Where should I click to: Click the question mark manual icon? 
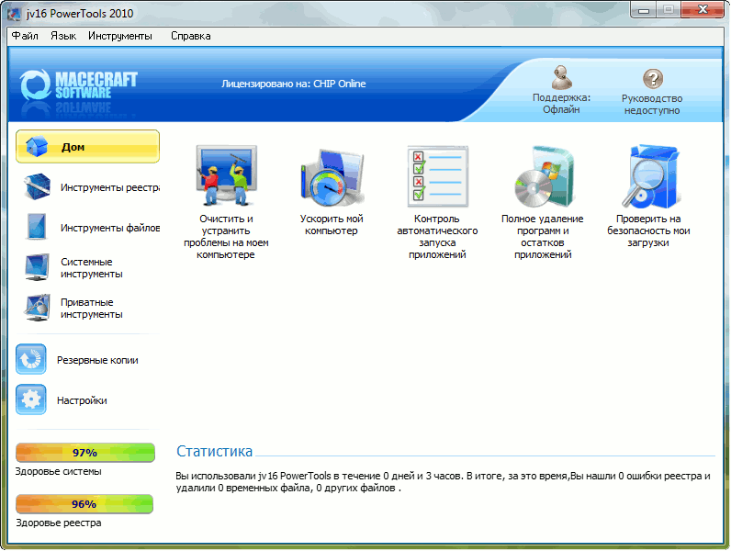[653, 79]
